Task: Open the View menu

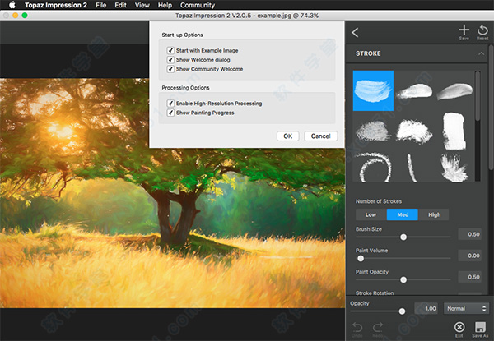Action: (142, 5)
